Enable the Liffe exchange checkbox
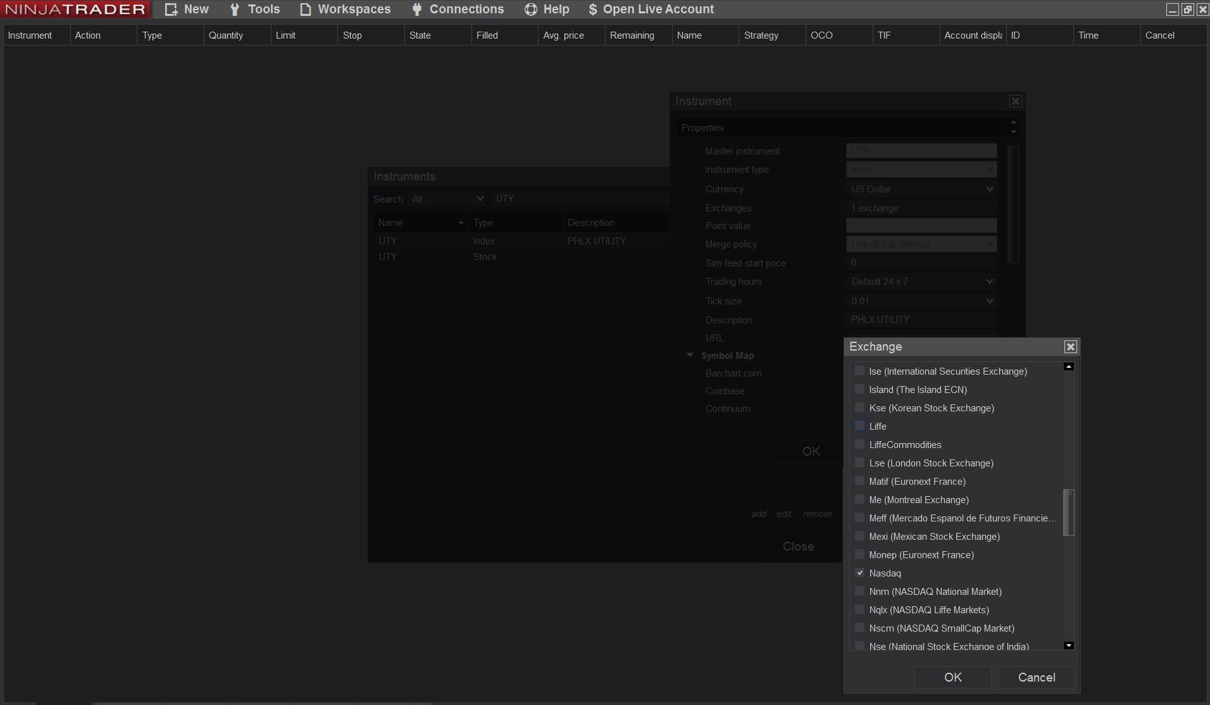This screenshot has width=1210, height=705. 859,426
